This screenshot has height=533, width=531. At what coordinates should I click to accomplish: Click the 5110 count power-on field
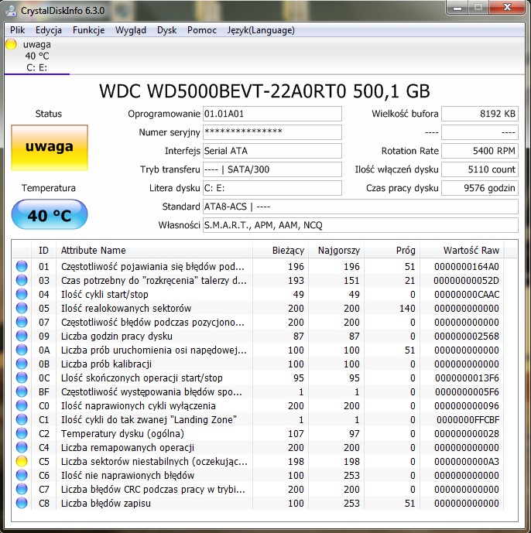(x=480, y=169)
